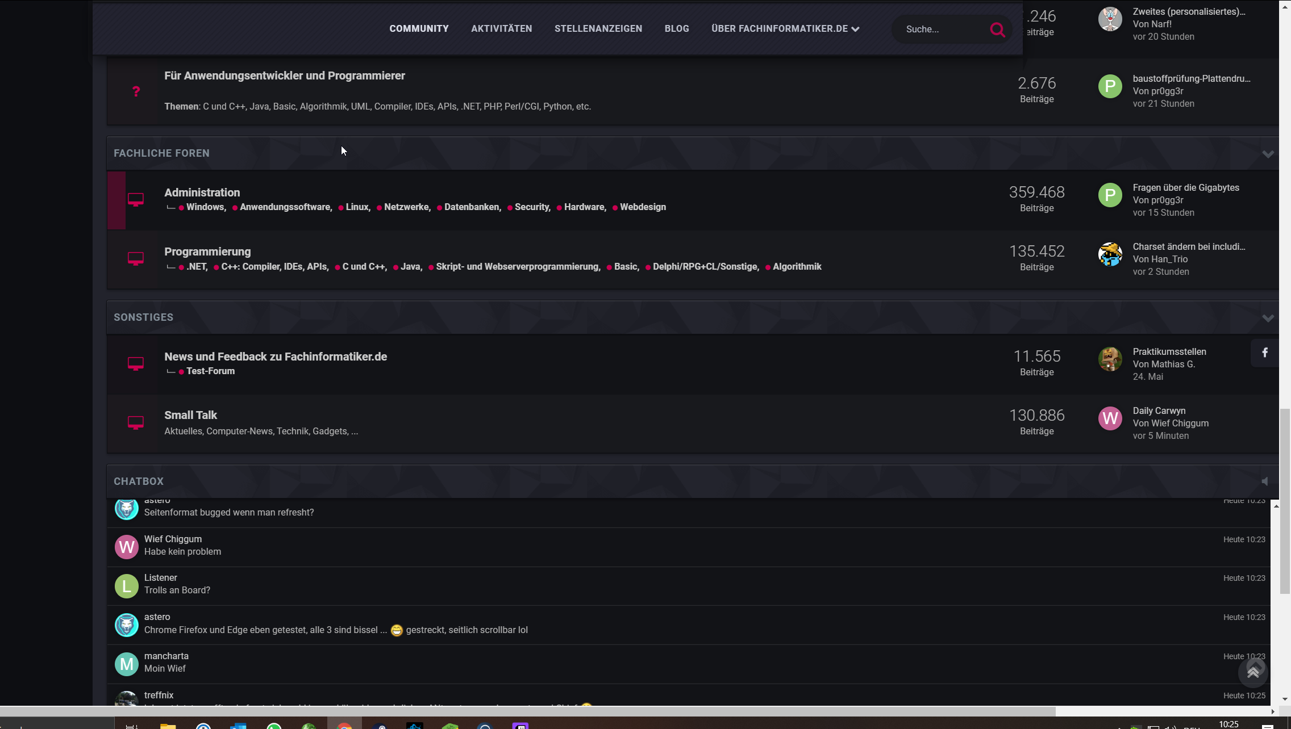Open pr0gg3r's avatar beside Gigabytes post
Viewport: 1291px width, 729px height.
tap(1110, 195)
